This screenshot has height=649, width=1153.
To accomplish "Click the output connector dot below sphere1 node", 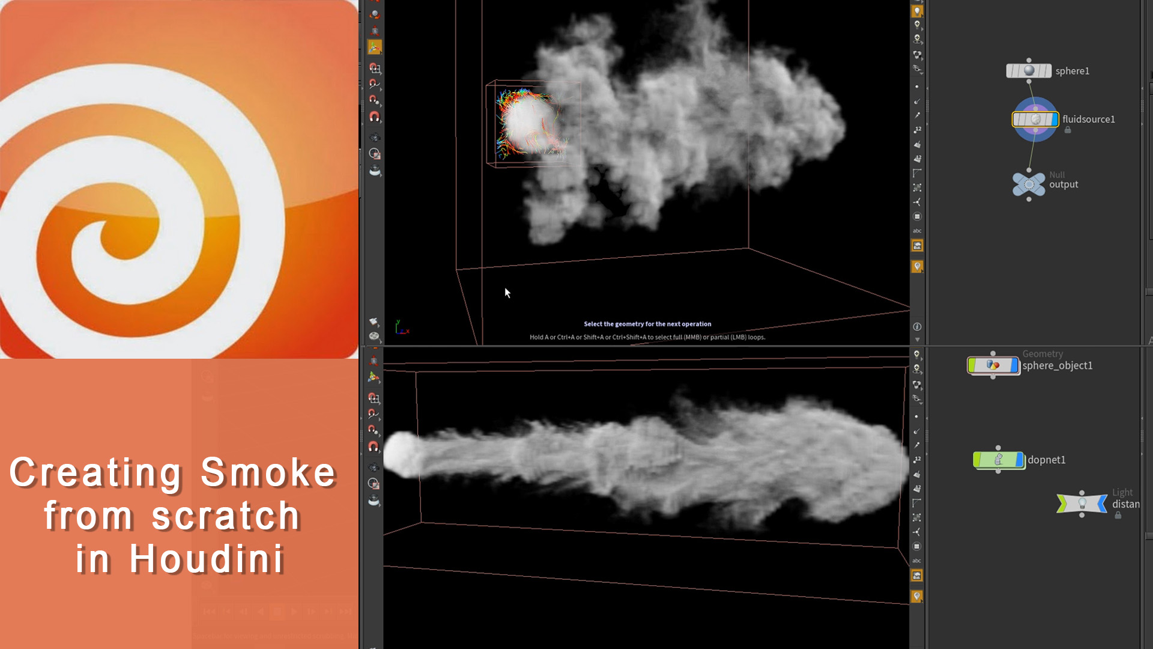I will pos(1029,81).
